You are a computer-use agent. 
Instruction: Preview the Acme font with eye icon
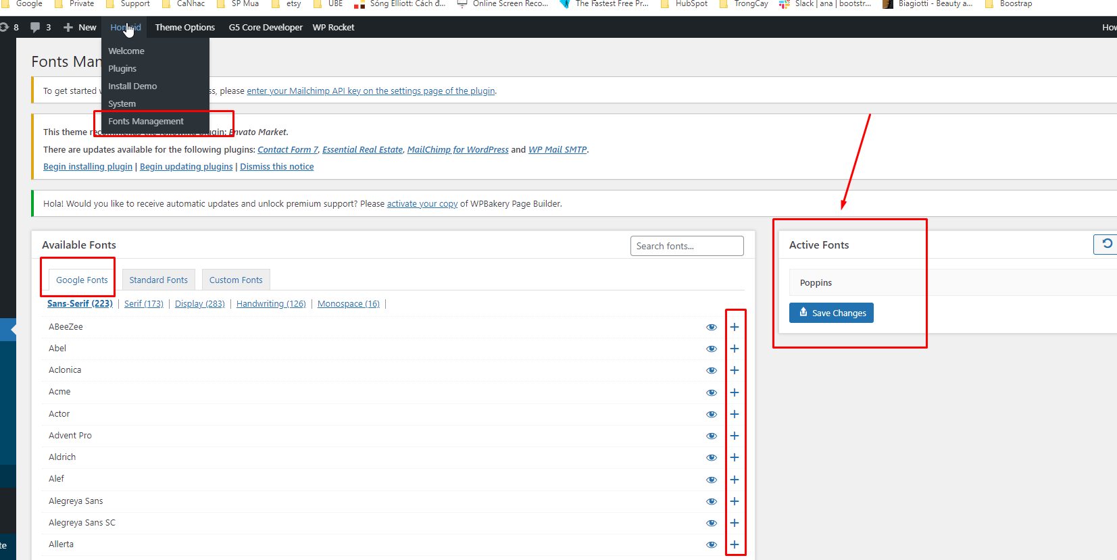[712, 392]
